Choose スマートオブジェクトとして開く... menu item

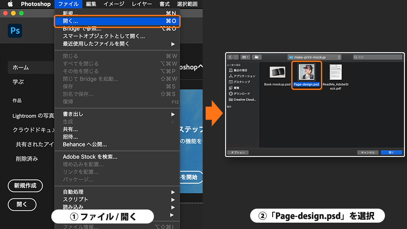coord(117,36)
